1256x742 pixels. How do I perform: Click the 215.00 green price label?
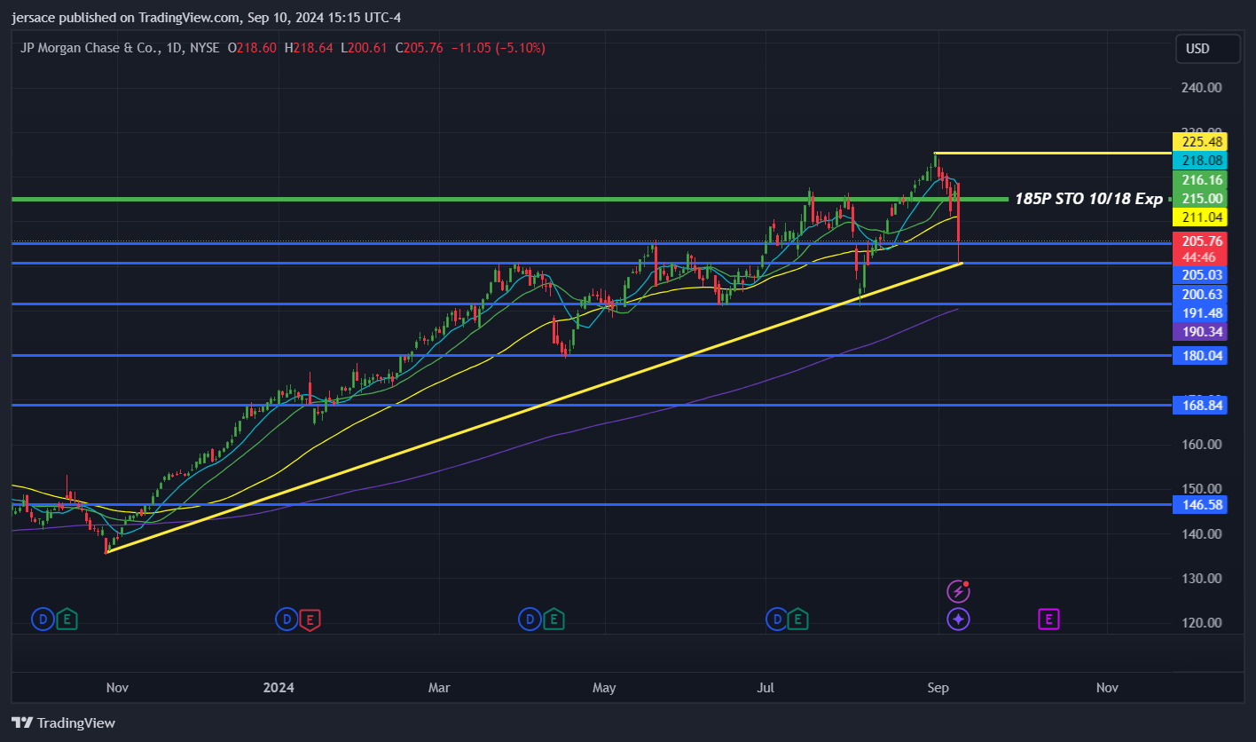[x=1202, y=198]
